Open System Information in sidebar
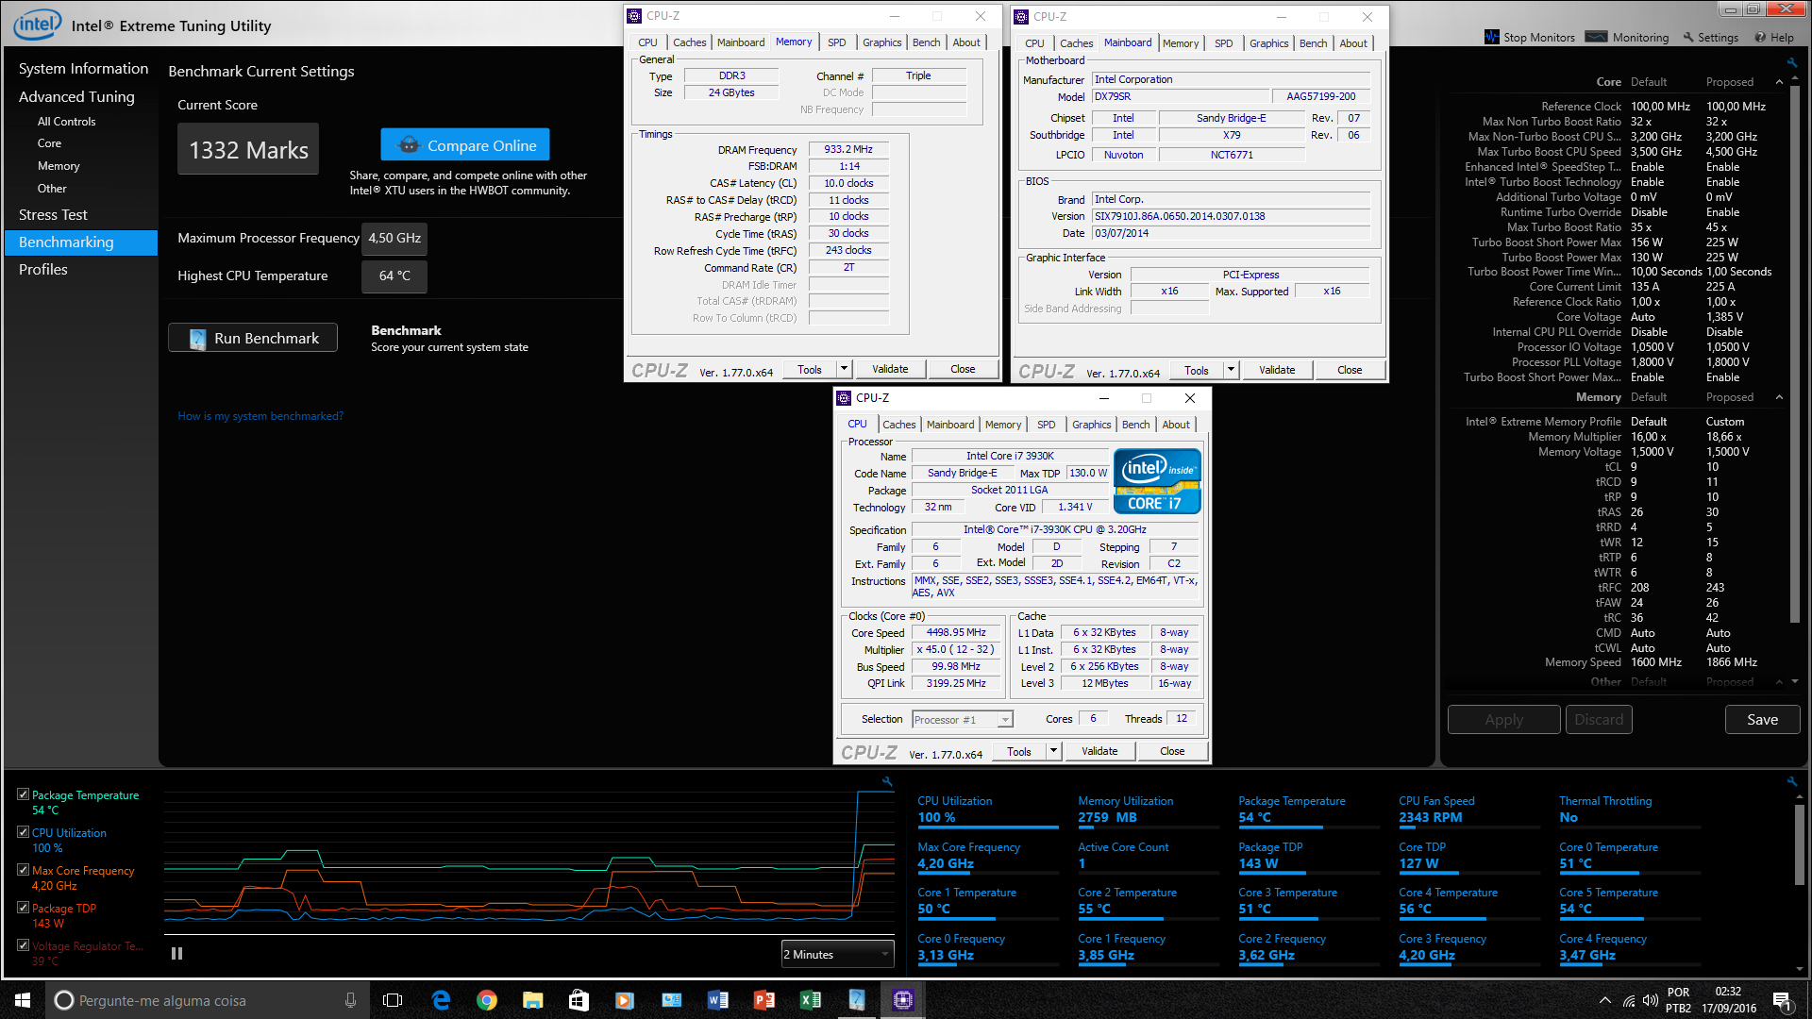The width and height of the screenshot is (1812, 1019). 83,69
